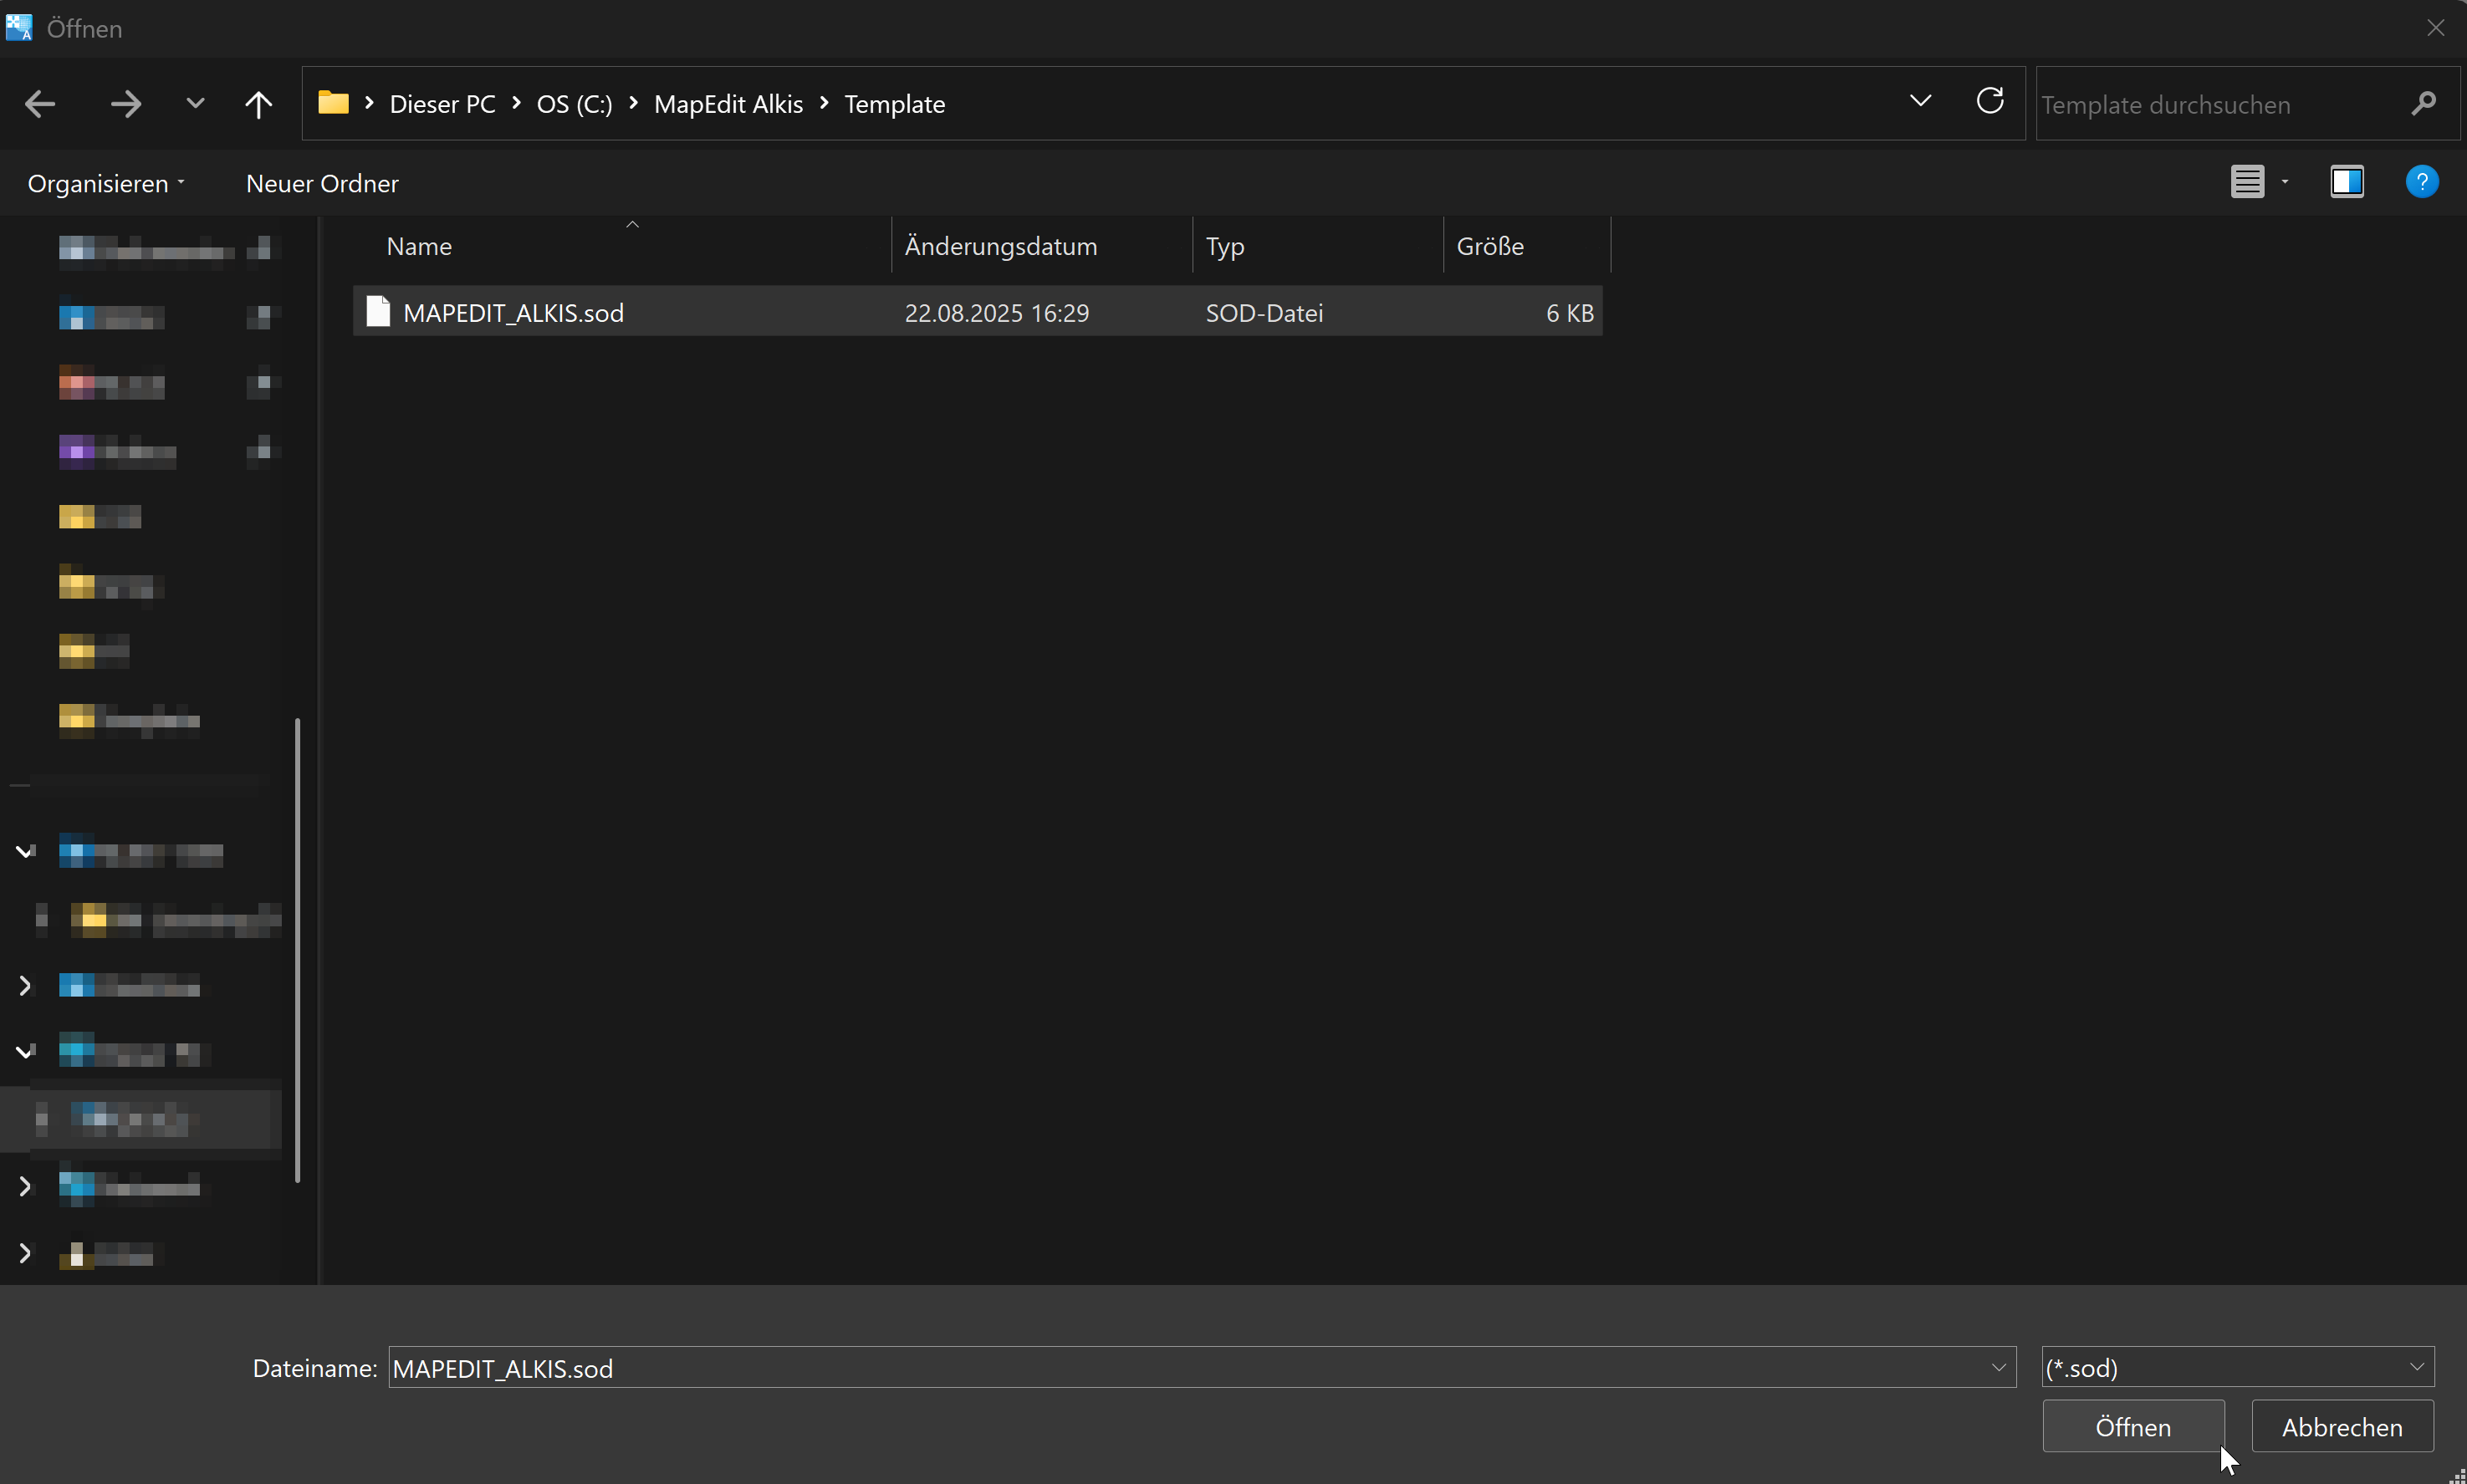This screenshot has width=2467, height=1484.
Task: Click the view layout list icon
Action: 2247,182
